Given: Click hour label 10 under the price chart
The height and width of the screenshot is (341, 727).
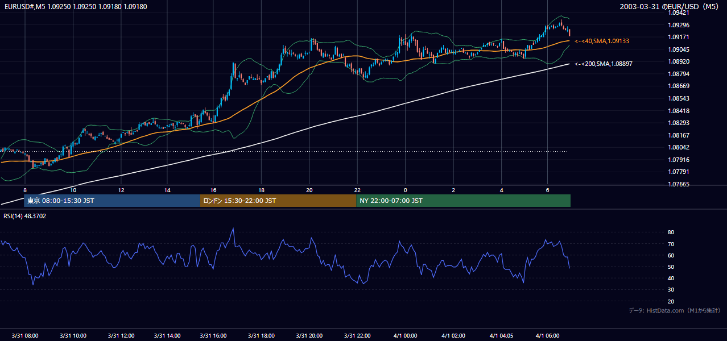Looking at the screenshot, I should [x=73, y=190].
